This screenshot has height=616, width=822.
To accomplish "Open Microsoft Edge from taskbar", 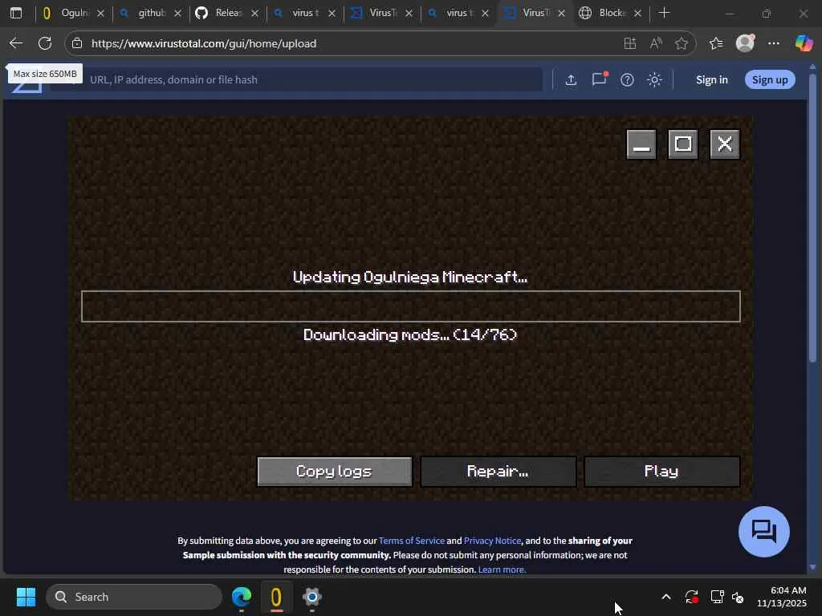I will coord(242,597).
